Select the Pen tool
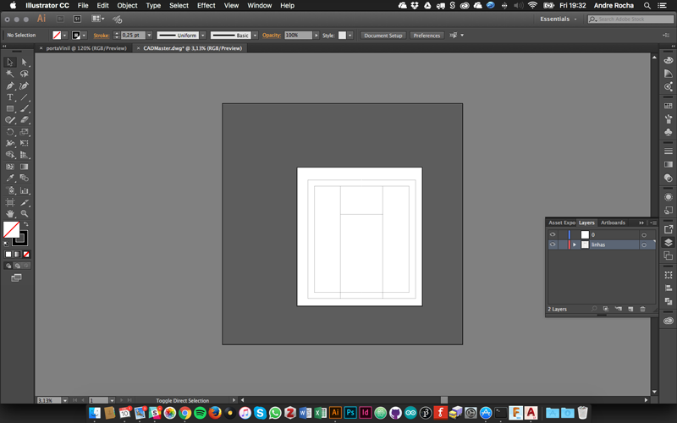Image resolution: width=677 pixels, height=423 pixels. [x=10, y=85]
